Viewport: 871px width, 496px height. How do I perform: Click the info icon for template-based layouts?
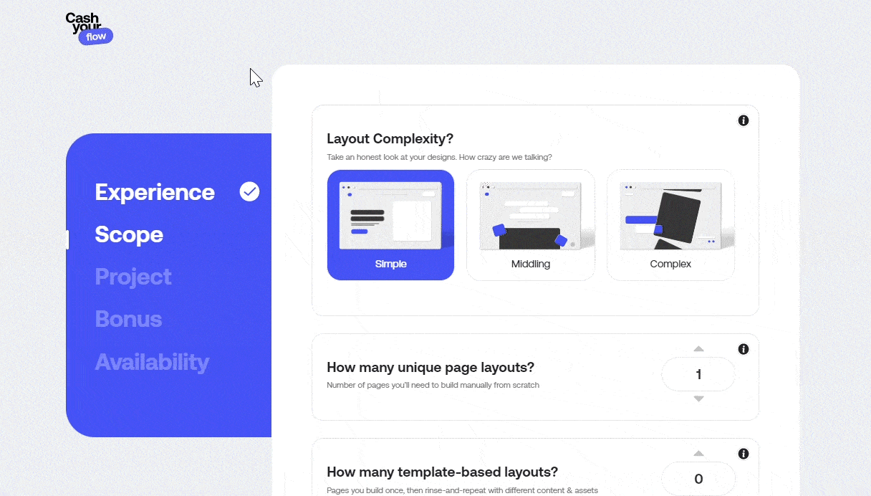(x=744, y=454)
